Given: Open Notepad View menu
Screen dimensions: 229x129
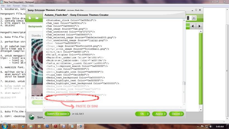Looking at the screenshot, I should (24, 6).
